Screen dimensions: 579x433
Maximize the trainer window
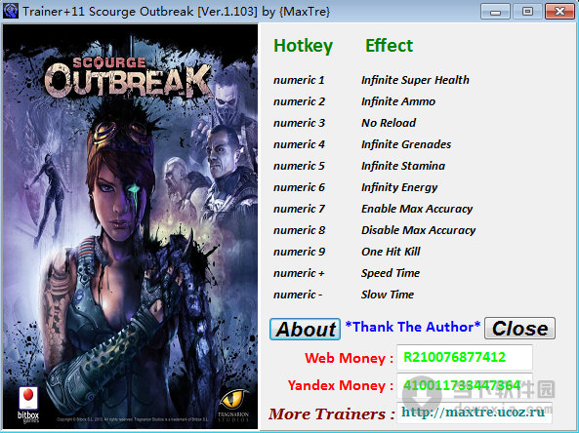point(527,12)
